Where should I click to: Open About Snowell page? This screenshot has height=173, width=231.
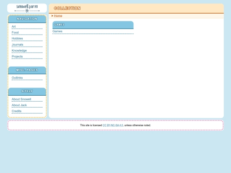[21, 99]
